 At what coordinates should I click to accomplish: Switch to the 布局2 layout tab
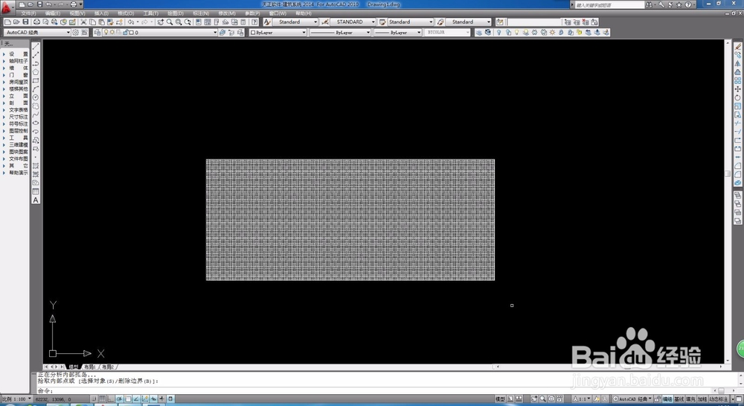point(108,367)
